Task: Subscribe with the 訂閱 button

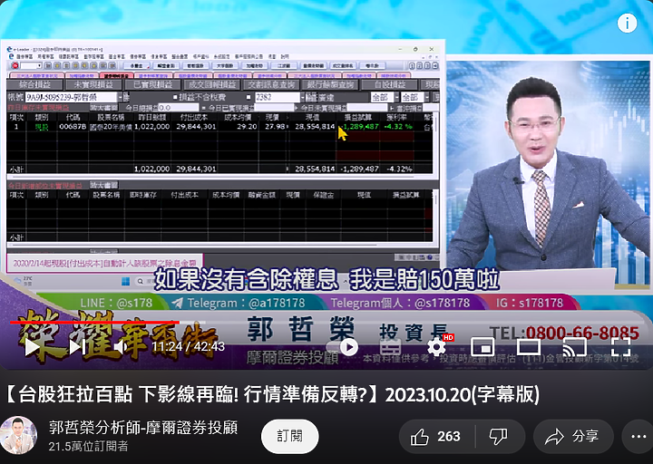Action: tap(290, 436)
